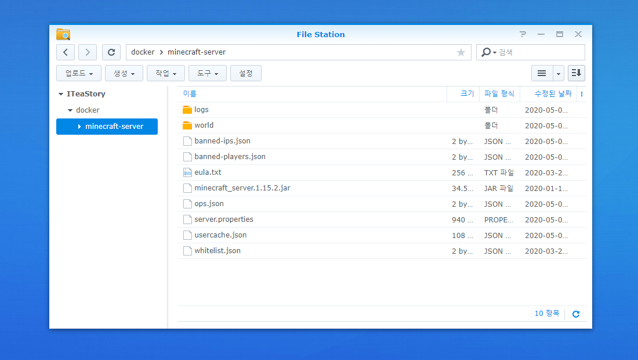The image size is (638, 360).
Task: Select the eula.txt file name
Action: tap(208, 172)
